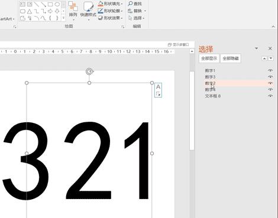Hide the 文本框 8 object
The width and height of the screenshot is (278, 218).
coord(270,96)
